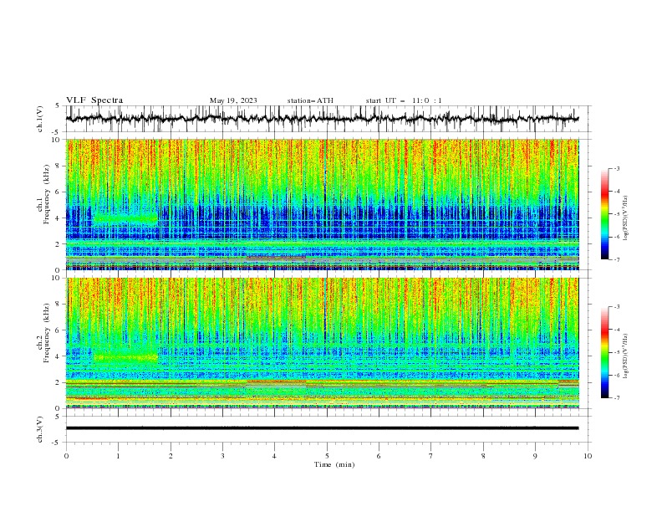662x512 pixels.
Task: Click the "5" tick on ch.1(V) axis
Action: tap(58, 106)
